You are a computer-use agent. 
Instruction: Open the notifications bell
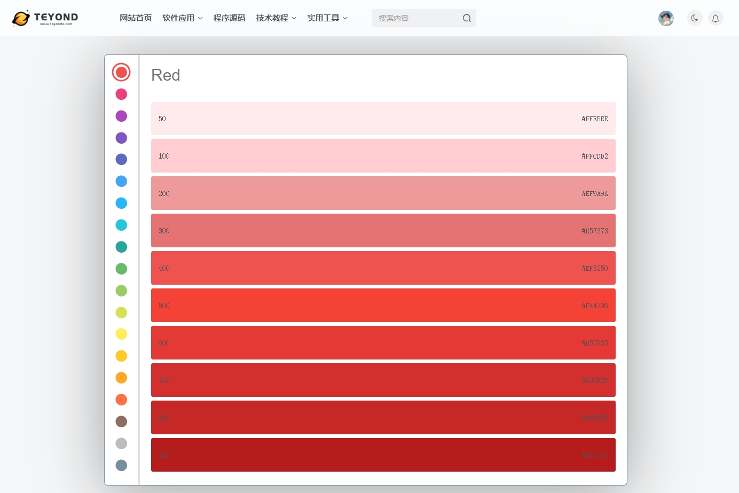[716, 18]
